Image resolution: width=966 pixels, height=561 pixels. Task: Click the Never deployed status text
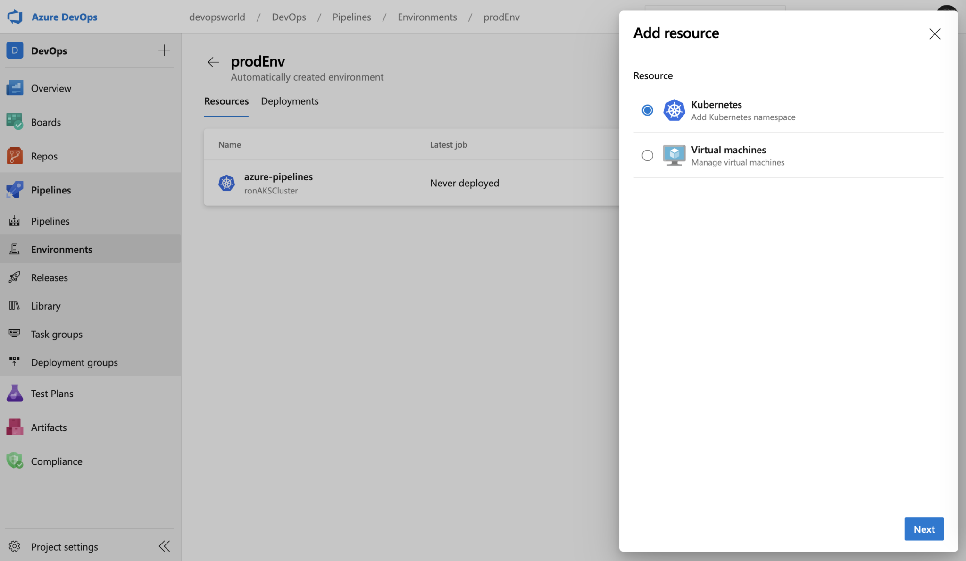[465, 183]
